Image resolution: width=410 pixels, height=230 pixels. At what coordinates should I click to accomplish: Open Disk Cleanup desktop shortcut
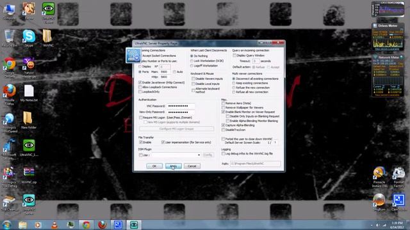(10, 203)
